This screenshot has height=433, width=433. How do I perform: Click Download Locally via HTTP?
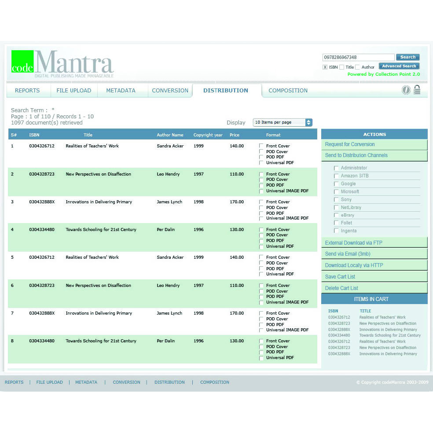click(x=374, y=265)
